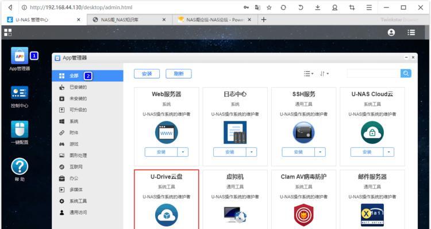Click the U-NAS Cloud云 app icon

click(372, 133)
